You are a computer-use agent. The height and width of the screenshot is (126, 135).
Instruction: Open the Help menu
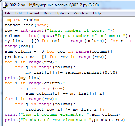97,13
